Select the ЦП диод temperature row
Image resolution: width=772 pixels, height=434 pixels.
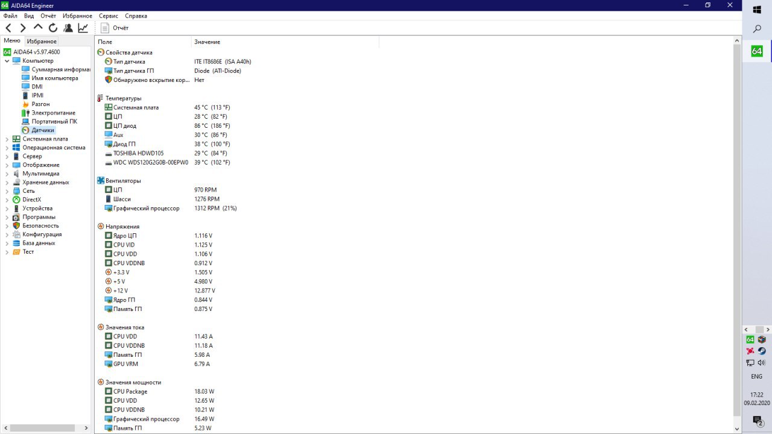click(x=167, y=126)
